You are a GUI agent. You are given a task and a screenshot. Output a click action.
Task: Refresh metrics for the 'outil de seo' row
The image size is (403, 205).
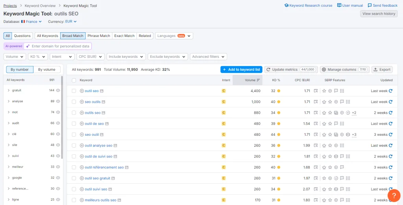(391, 124)
